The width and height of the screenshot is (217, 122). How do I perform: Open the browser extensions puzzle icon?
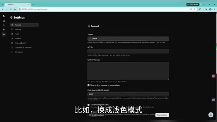point(200,9)
